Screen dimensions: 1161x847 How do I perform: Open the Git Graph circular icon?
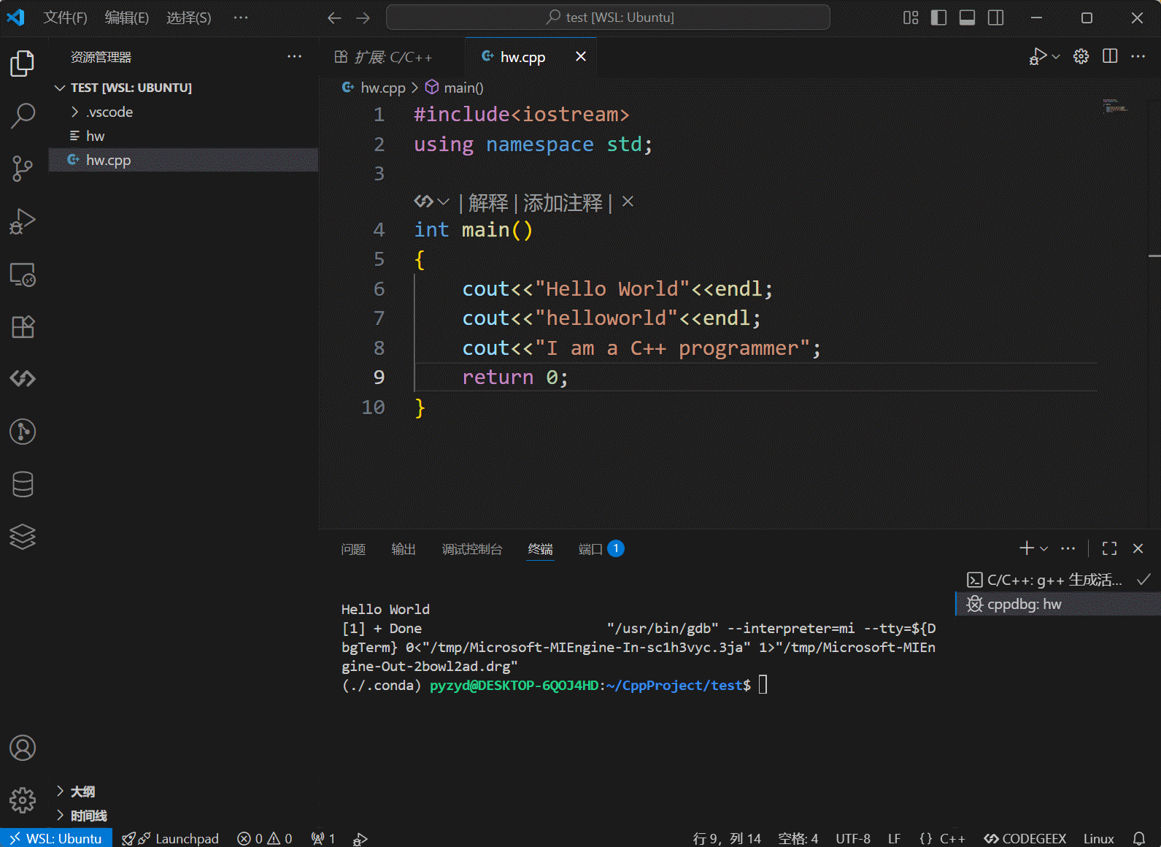[x=23, y=432]
